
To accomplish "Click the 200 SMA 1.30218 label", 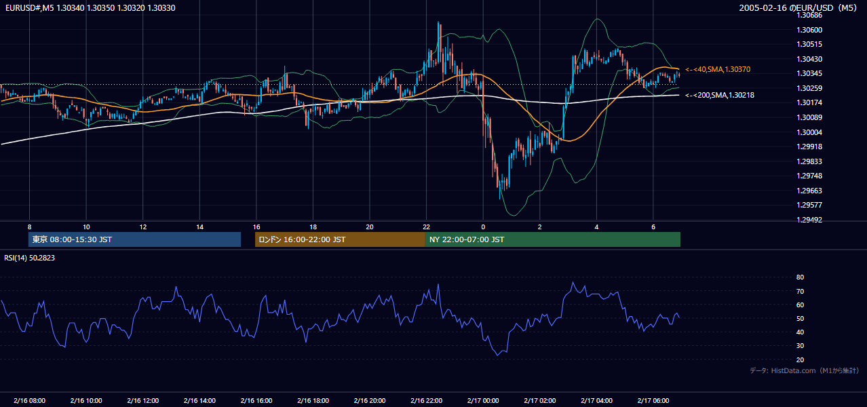I will 719,95.
